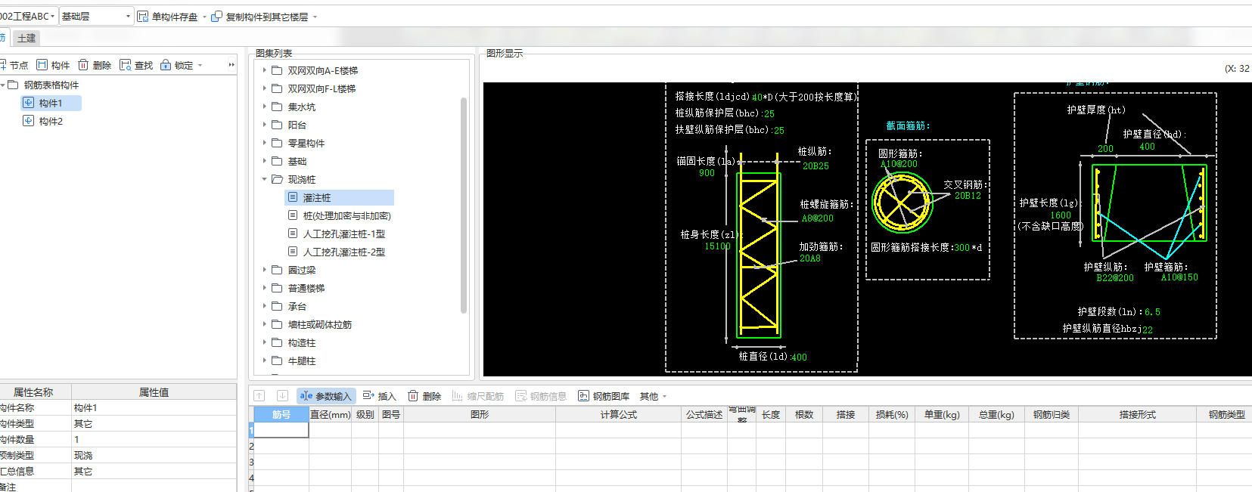Click the 桩身长度 value 15100 in drawing
Image resolution: width=1252 pixels, height=492 pixels.
[x=717, y=246]
